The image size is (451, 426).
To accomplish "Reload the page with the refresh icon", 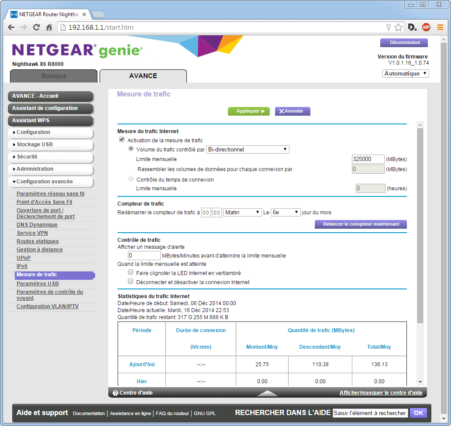I will [37, 27].
